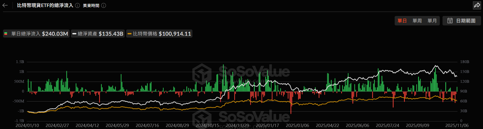Open the 日期範圍 date range picker
The image size is (483, 129).
462,21
